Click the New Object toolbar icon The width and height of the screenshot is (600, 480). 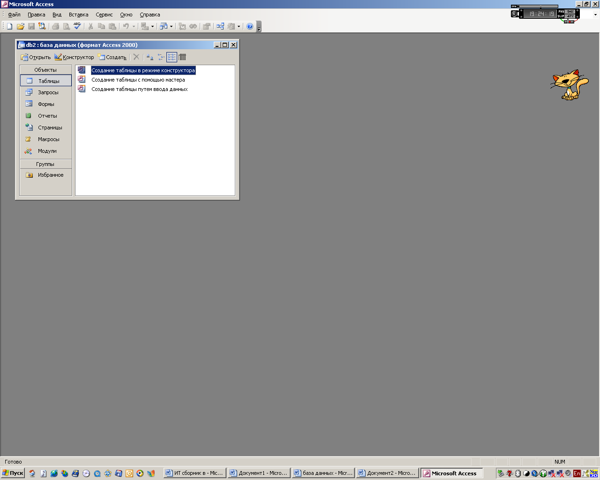[x=231, y=26]
